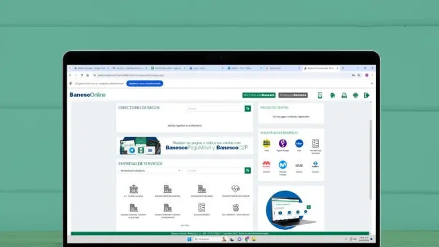Expand the Seleccionar categoría dropdown
This screenshot has width=439, height=247.
[150, 170]
